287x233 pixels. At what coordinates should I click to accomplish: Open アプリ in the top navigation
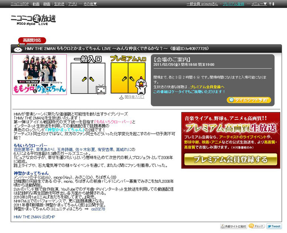pyautogui.click(x=73, y=4)
